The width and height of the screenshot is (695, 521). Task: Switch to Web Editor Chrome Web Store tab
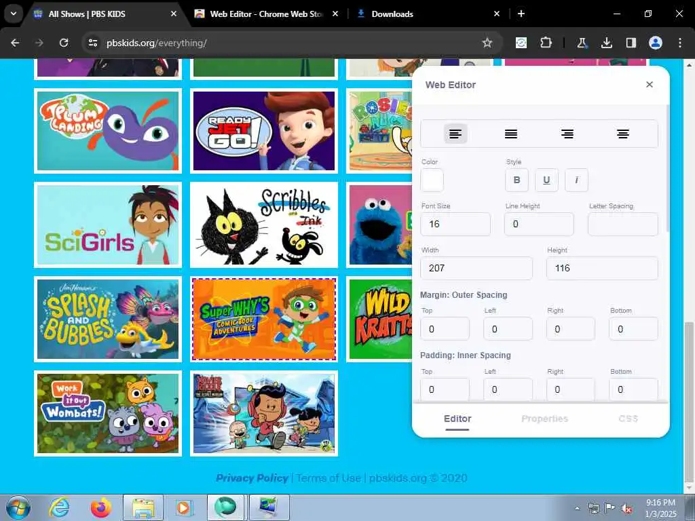266,14
